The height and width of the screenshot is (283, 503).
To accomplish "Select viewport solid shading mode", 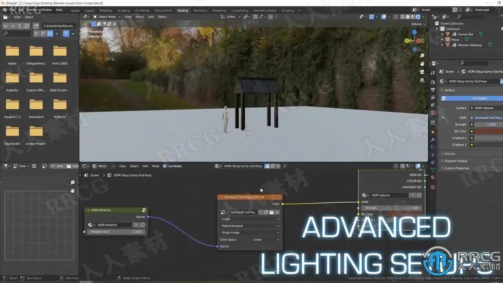I will point(408,17).
